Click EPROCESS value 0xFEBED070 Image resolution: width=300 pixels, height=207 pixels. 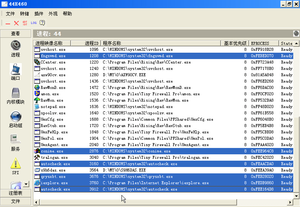[x=262, y=56]
